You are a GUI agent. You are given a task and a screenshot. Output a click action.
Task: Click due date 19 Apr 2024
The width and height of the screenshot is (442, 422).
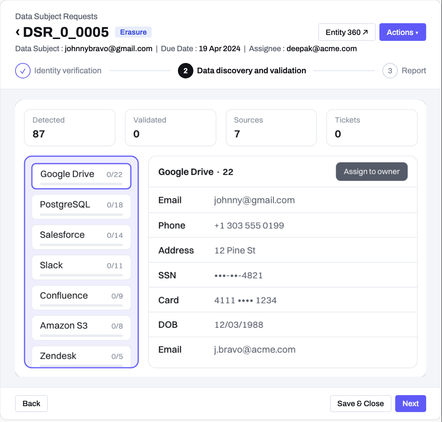coord(220,49)
